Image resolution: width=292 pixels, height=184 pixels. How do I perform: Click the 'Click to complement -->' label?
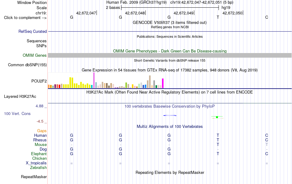(x=25, y=18)
